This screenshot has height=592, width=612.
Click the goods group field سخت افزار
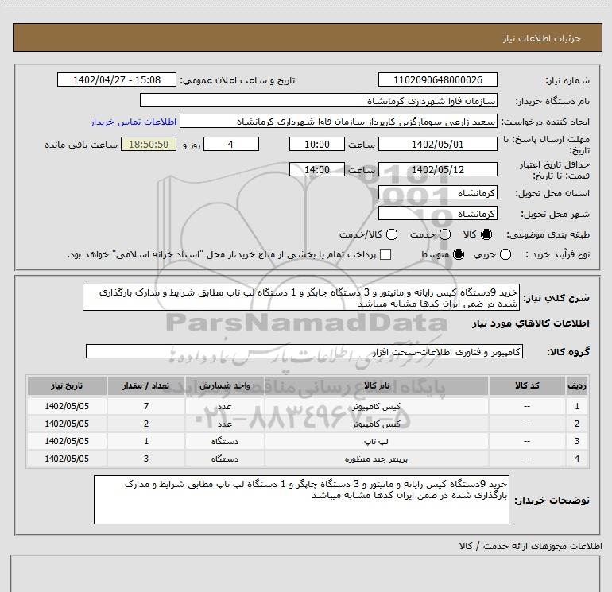pos(304,351)
